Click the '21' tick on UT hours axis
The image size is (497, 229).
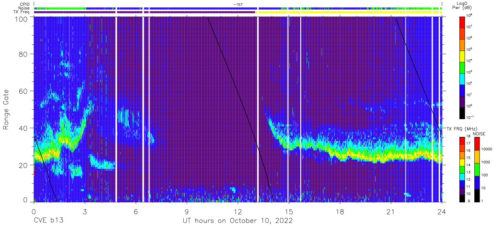coord(391,211)
